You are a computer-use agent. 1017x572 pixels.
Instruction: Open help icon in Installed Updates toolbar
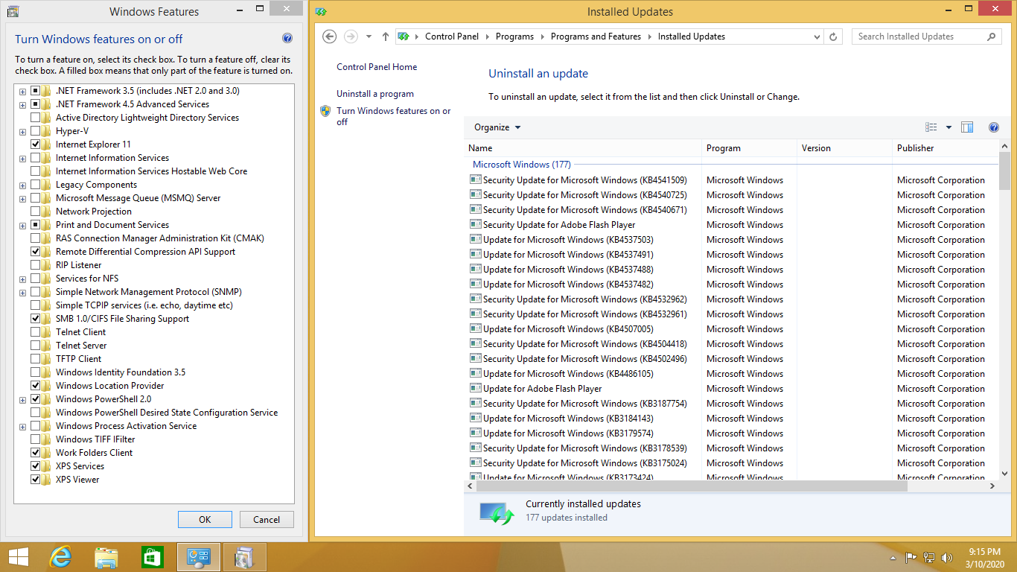pyautogui.click(x=993, y=127)
